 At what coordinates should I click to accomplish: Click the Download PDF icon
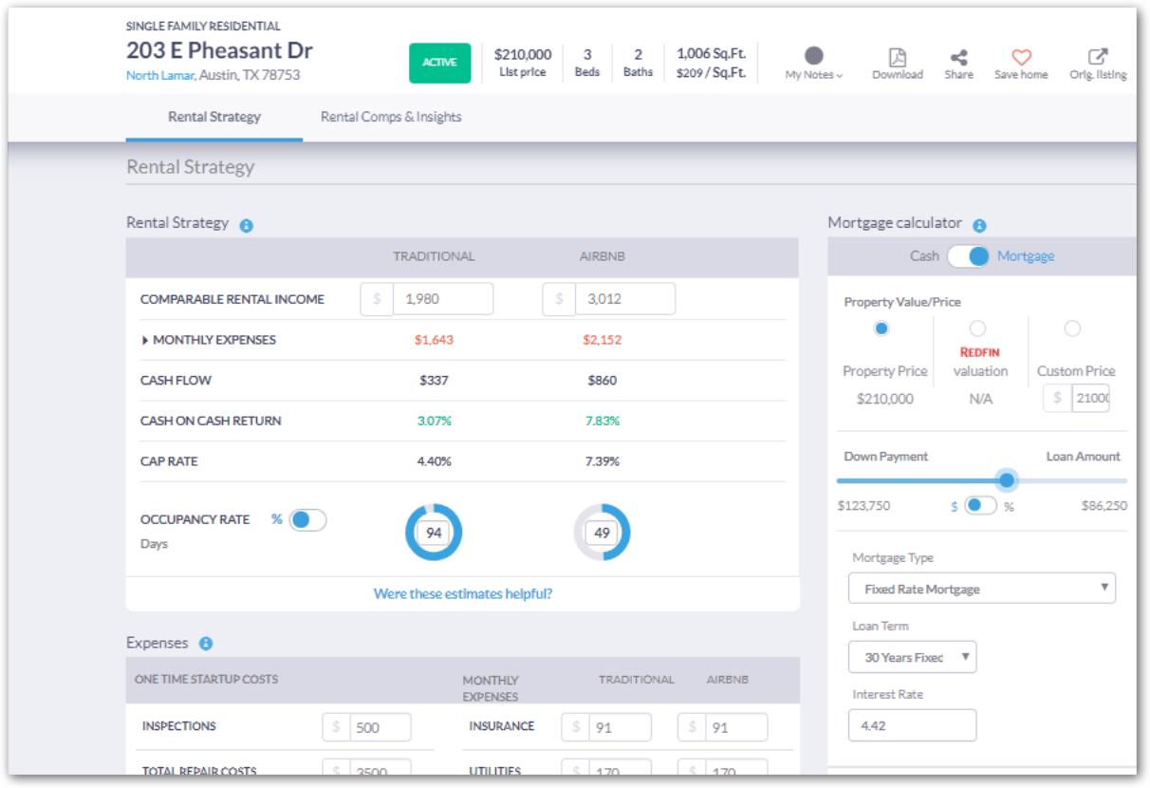point(897,58)
